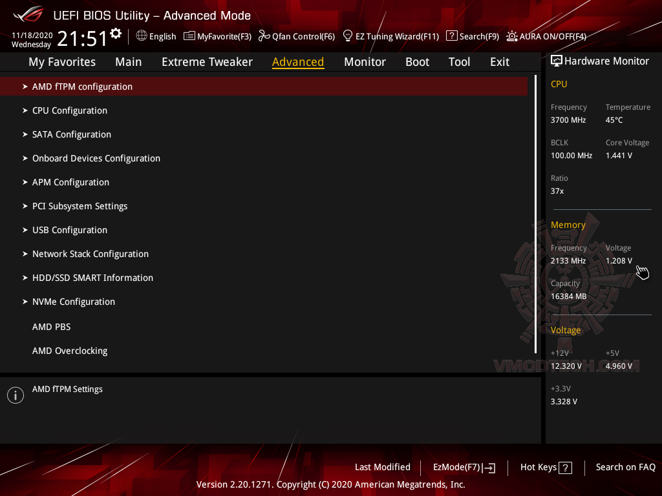Select English language option
Image resolution: width=662 pixels, height=496 pixels.
point(162,36)
